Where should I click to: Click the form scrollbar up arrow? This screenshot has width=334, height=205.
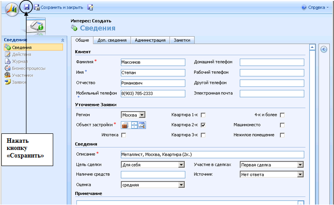click(312, 47)
